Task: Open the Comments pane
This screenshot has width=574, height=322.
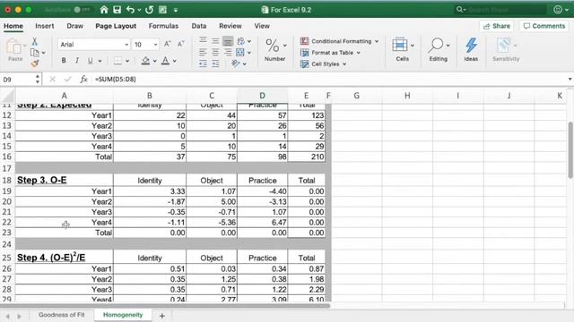Action: point(544,26)
